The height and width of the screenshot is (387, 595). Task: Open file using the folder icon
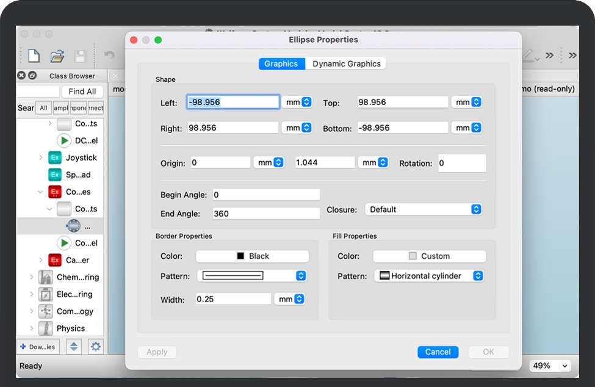pos(57,56)
